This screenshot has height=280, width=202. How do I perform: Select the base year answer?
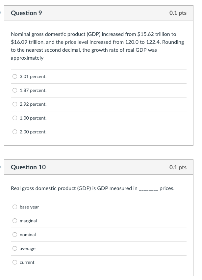[x=15, y=207]
